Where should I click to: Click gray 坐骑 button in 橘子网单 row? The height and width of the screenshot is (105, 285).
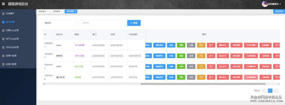click(x=191, y=77)
